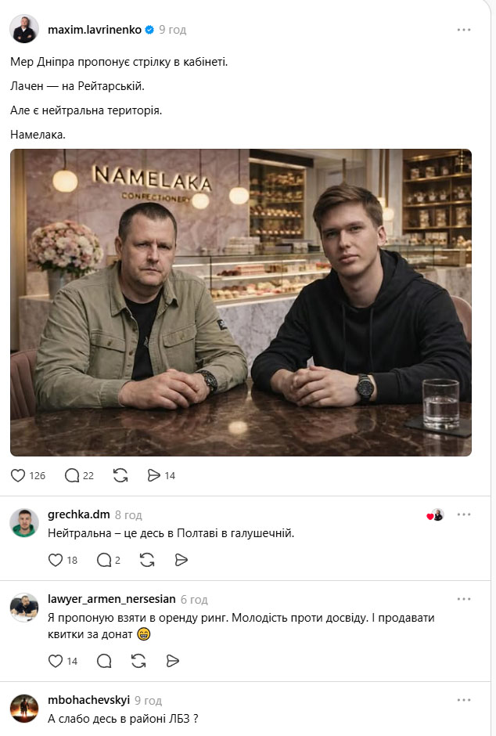Open the maxim.lavrinenko profile link

coord(95,30)
